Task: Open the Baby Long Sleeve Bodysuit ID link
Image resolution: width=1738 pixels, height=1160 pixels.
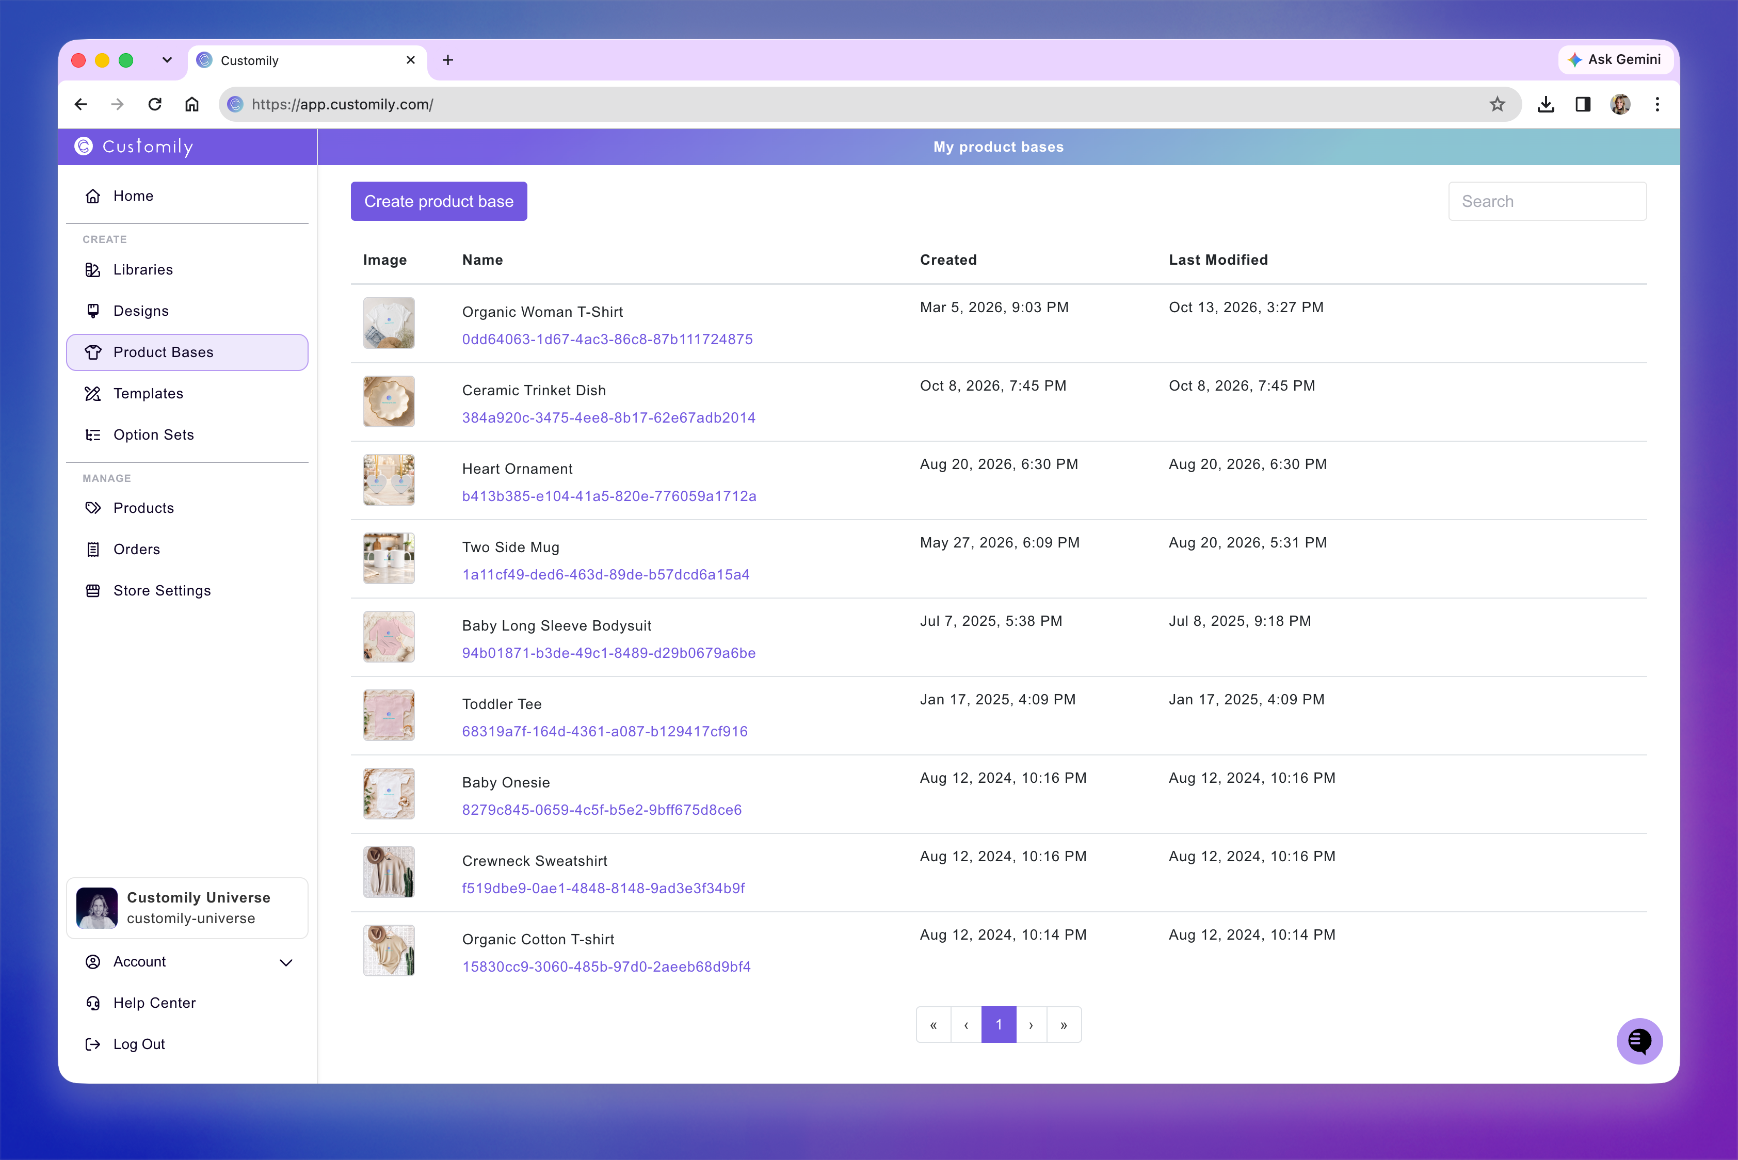Action: click(x=608, y=653)
